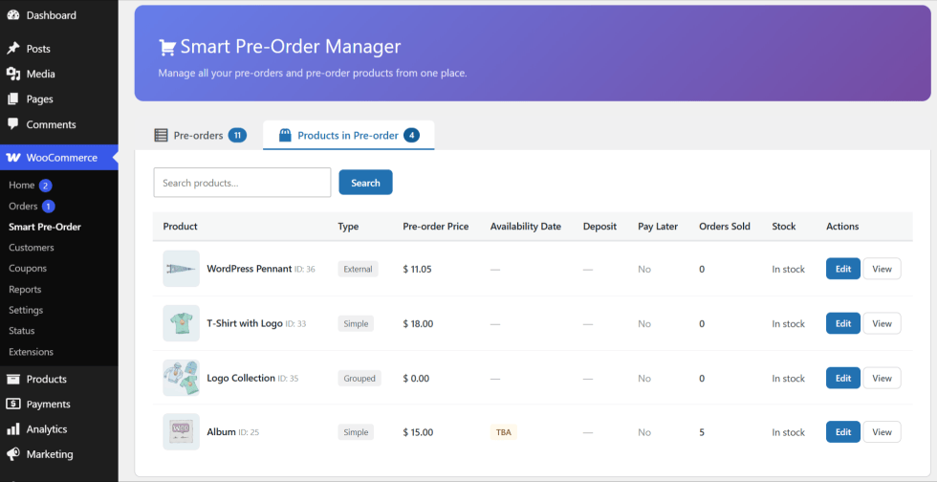Select Smart Pre-Order submenu item
The height and width of the screenshot is (482, 937).
(45, 227)
